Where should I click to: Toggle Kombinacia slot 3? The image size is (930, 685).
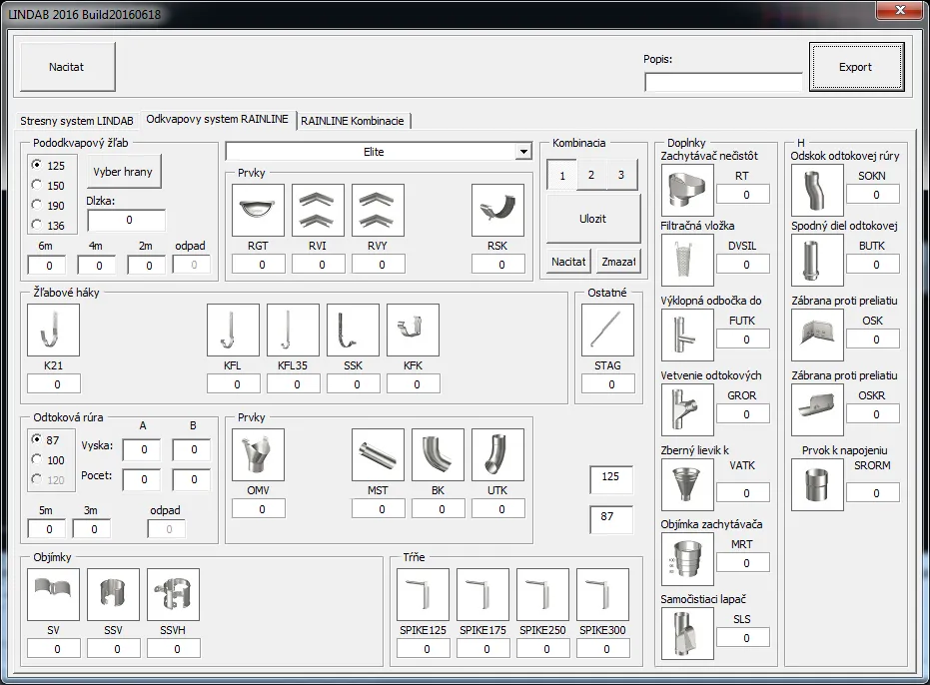[621, 175]
